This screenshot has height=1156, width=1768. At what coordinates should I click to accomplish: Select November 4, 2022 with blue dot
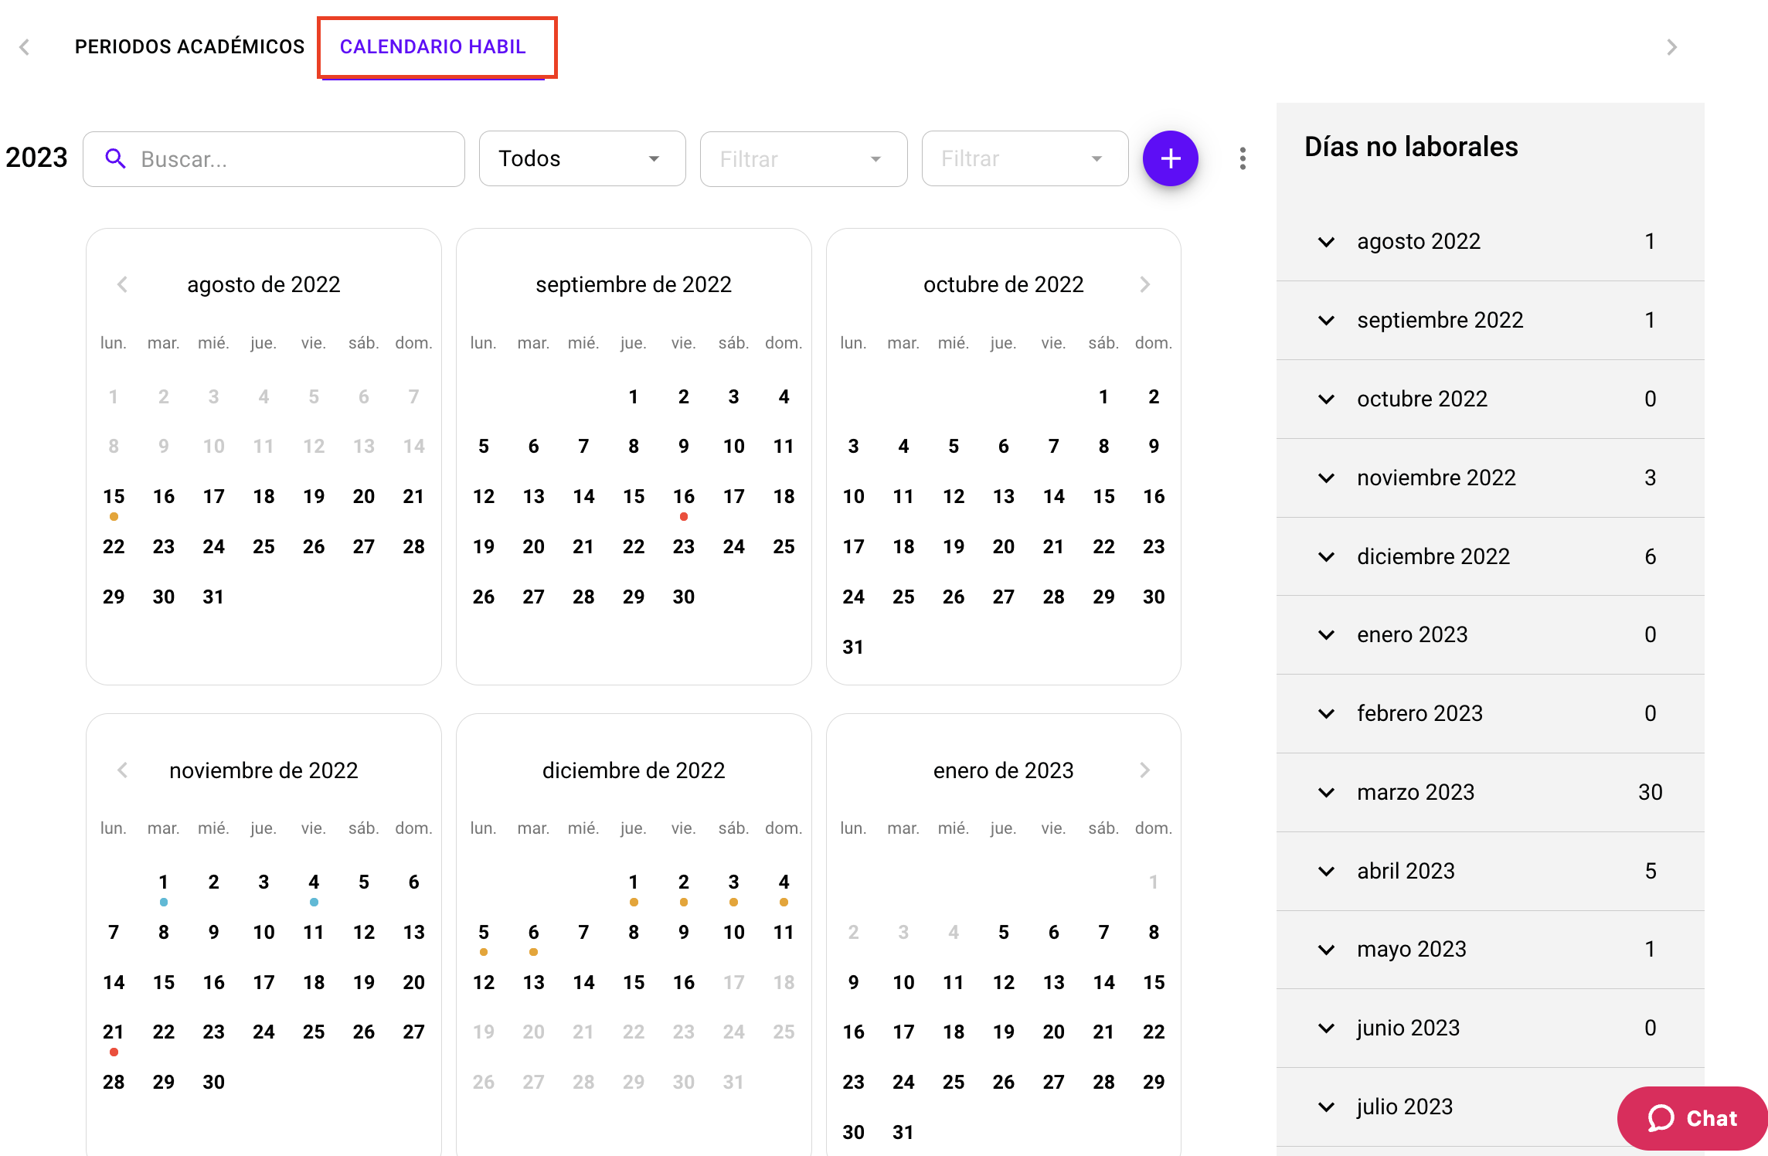[314, 882]
